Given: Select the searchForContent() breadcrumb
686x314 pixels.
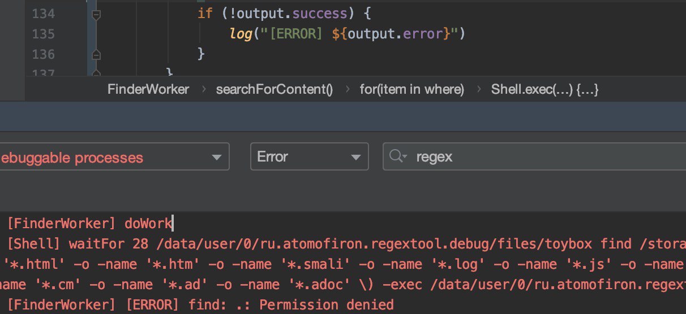Looking at the screenshot, I should pyautogui.click(x=275, y=89).
